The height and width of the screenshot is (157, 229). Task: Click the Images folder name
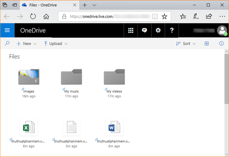[x=29, y=91]
